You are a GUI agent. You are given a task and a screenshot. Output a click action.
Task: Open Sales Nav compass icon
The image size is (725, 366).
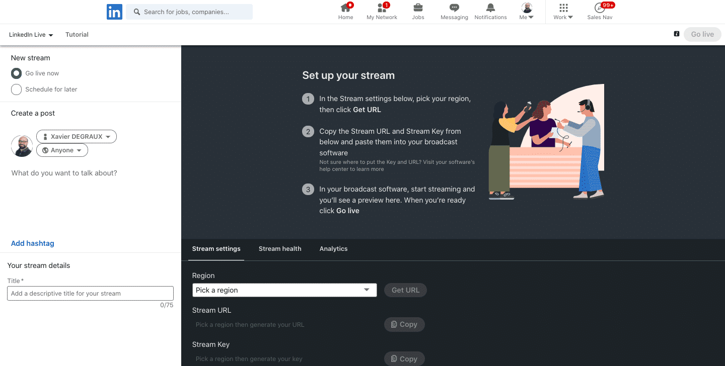[600, 8]
